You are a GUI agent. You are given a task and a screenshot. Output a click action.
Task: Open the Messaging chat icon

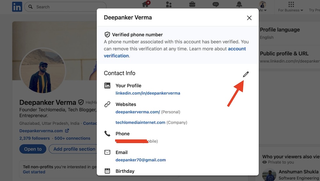click(216, 4)
